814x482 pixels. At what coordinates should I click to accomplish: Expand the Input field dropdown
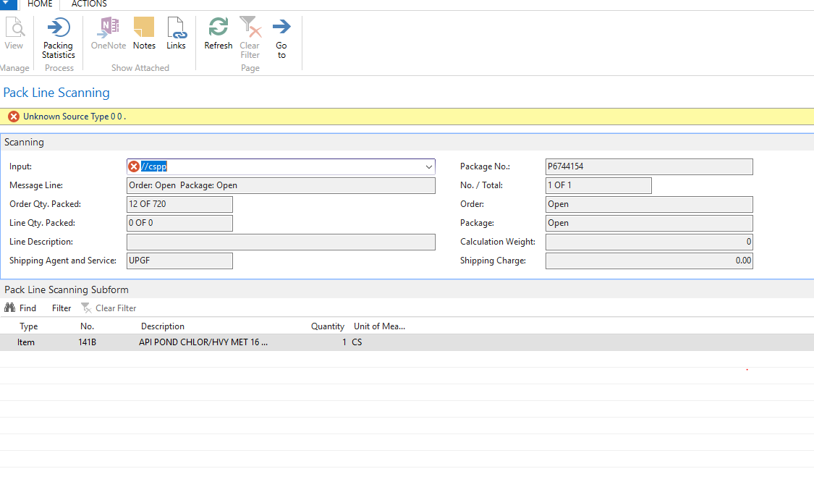[x=429, y=166]
